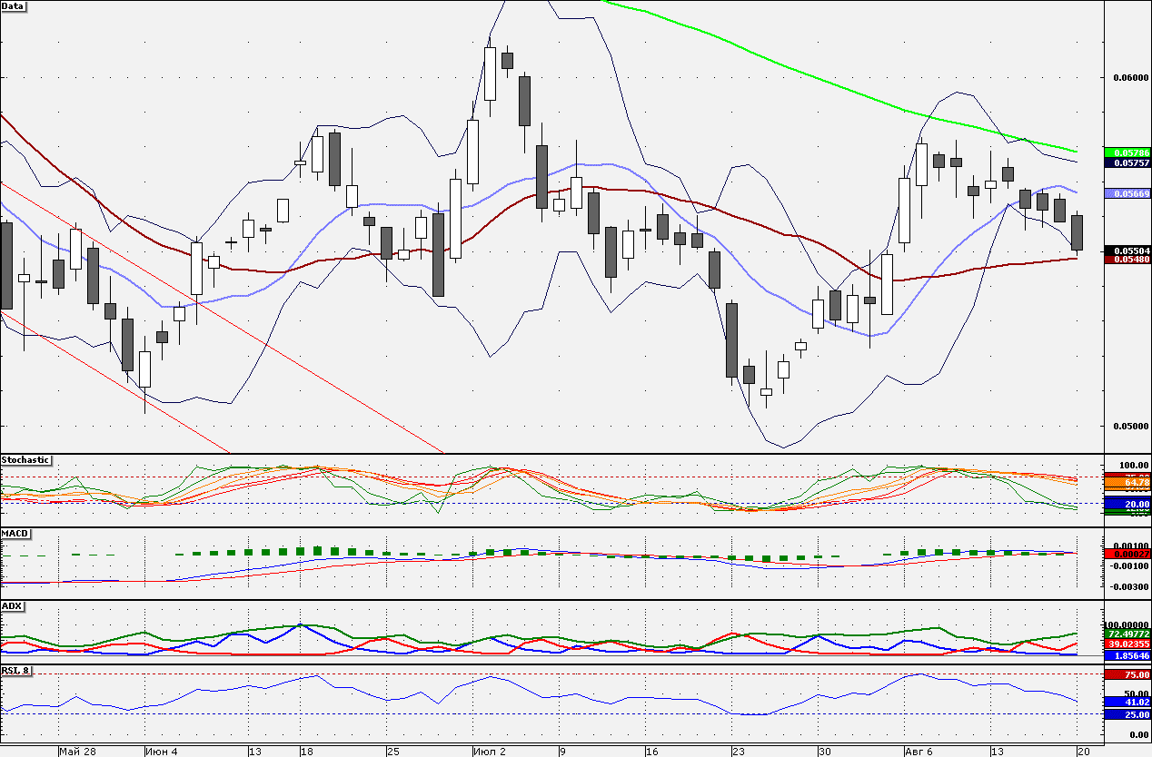Click the green 0.05786 price tag
This screenshot has width=1152, height=757.
click(x=1127, y=152)
